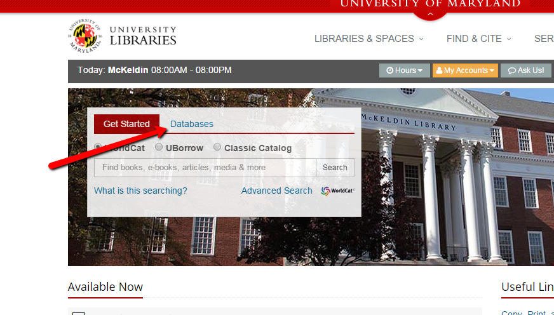Click the speech bubble Ask Us! icon
The height and width of the screenshot is (315, 554).
512,70
